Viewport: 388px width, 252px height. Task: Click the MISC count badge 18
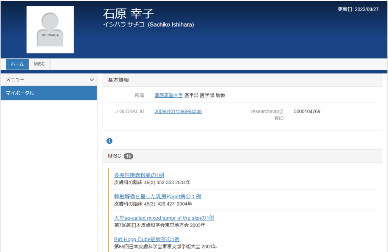pos(128,156)
